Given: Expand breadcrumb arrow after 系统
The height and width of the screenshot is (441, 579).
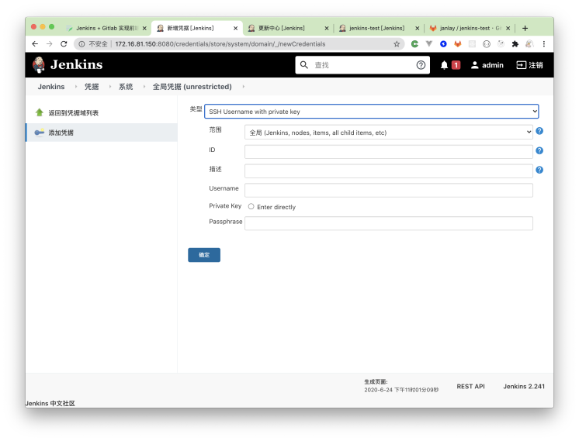Looking at the screenshot, I should tap(144, 87).
